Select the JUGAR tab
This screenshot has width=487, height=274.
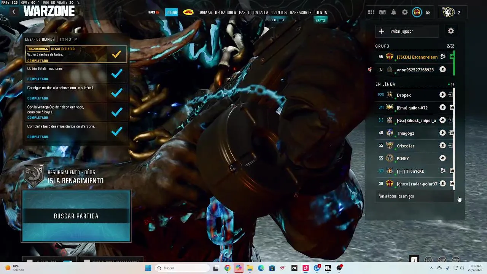click(172, 12)
